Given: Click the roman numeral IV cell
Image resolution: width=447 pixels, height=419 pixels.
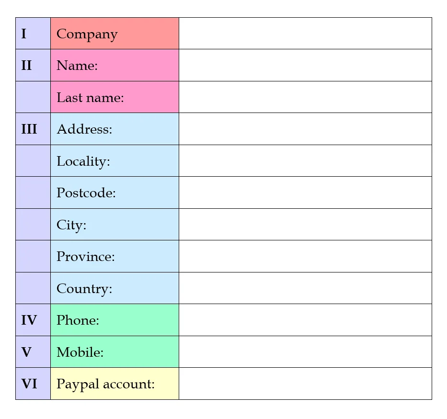Looking at the screenshot, I should 33,320.
